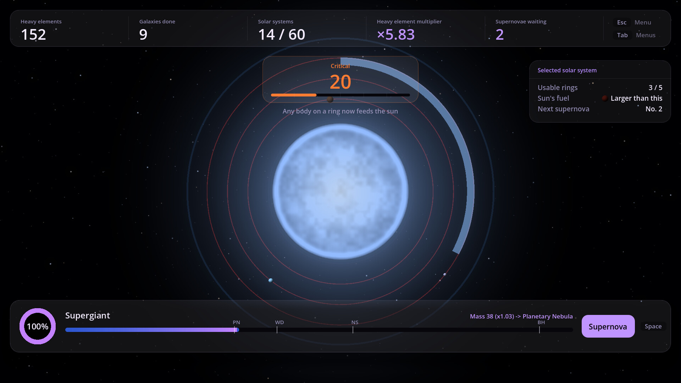This screenshot has height=383, width=681.
Task: Click the Solar systems 14 / 60 value
Action: [282, 35]
